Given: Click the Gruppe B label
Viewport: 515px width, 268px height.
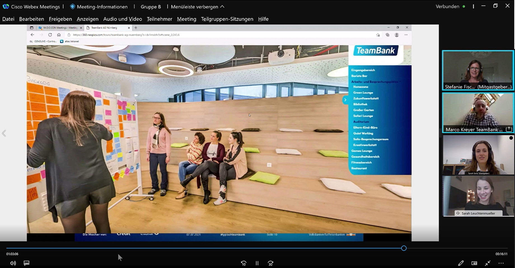Looking at the screenshot, I should [151, 6].
